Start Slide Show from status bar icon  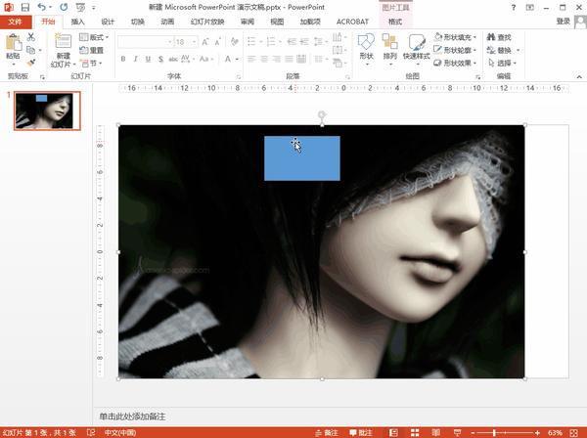pos(457,433)
